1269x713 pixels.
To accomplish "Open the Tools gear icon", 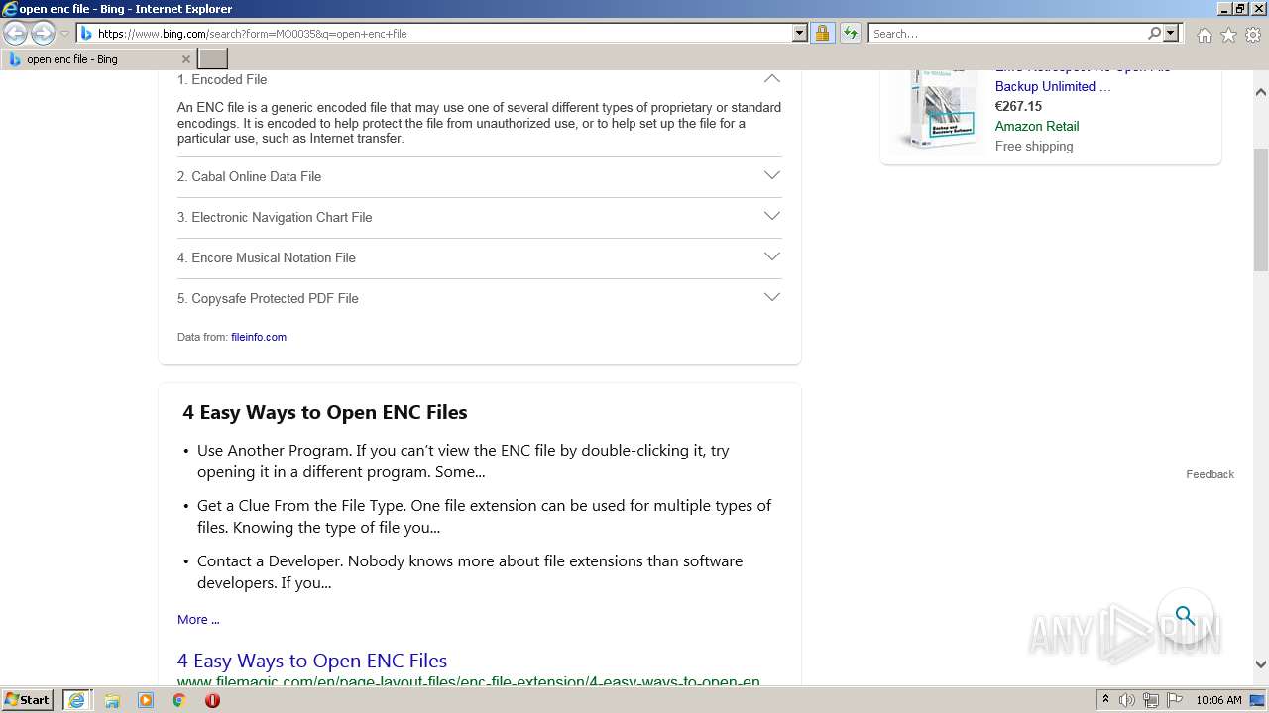I will (x=1253, y=35).
